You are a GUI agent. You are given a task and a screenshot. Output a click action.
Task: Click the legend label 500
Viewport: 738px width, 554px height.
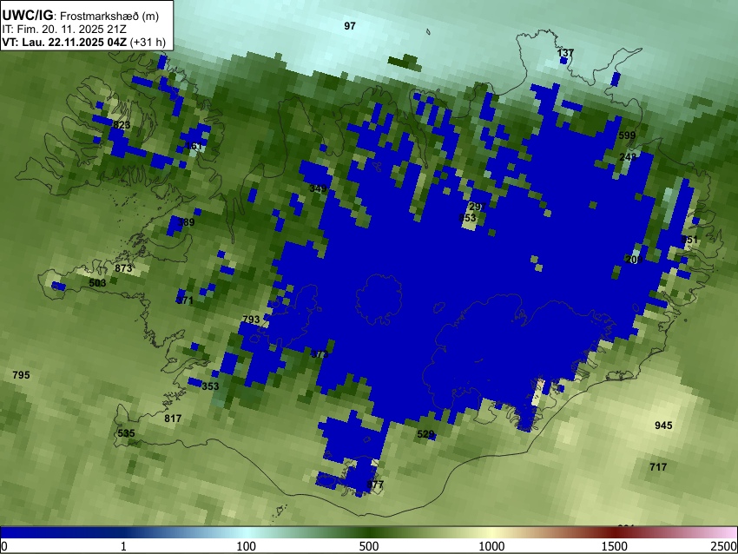point(369,546)
